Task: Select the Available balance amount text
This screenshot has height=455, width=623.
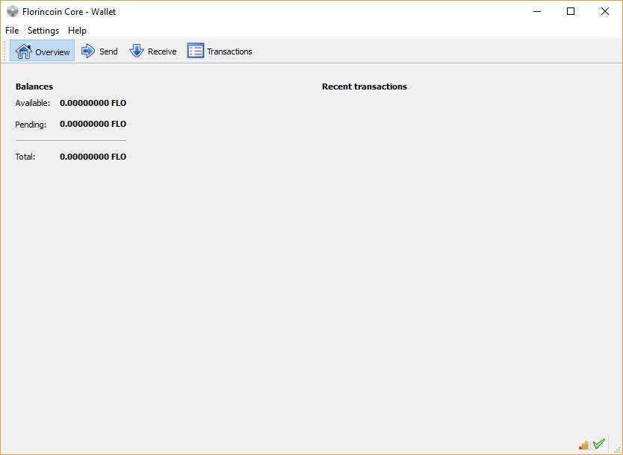Action: point(93,103)
